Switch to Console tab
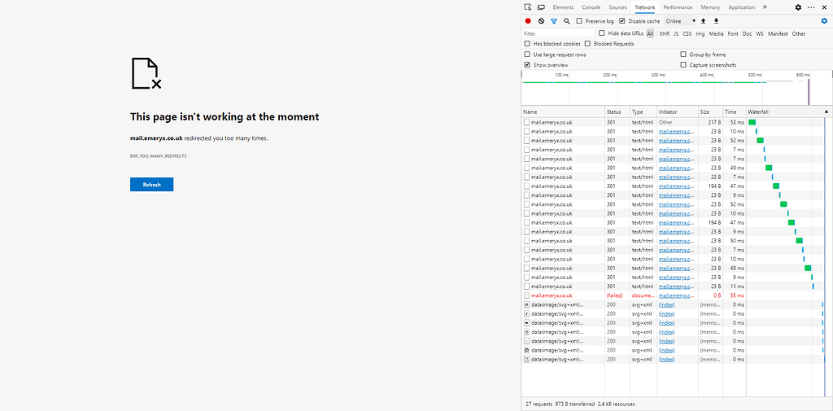The width and height of the screenshot is (833, 411). 591,7
